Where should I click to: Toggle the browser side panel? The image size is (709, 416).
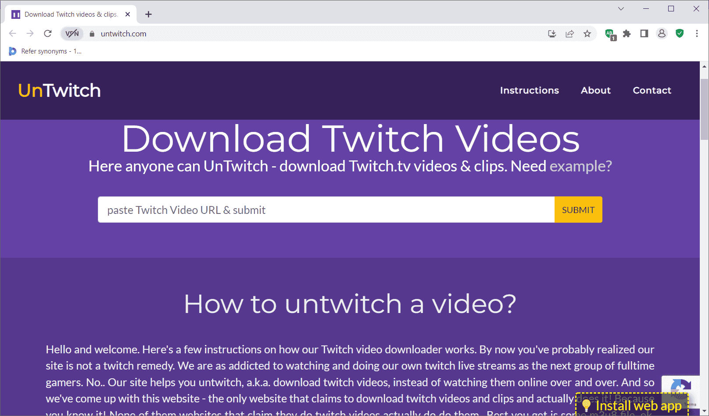[644, 34]
